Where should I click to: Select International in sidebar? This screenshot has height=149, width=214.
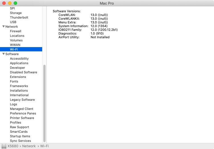[x=19, y=95]
